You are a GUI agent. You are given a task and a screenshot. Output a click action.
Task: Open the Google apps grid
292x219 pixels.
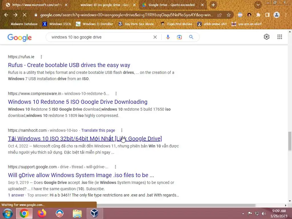279,37
